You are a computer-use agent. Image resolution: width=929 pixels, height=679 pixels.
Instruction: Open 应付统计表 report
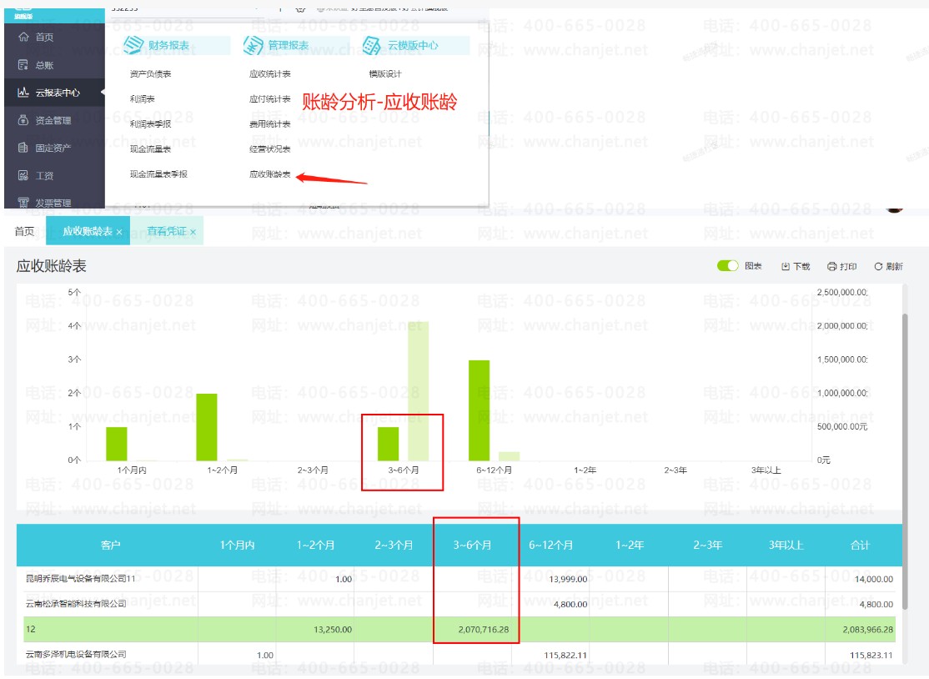click(270, 99)
